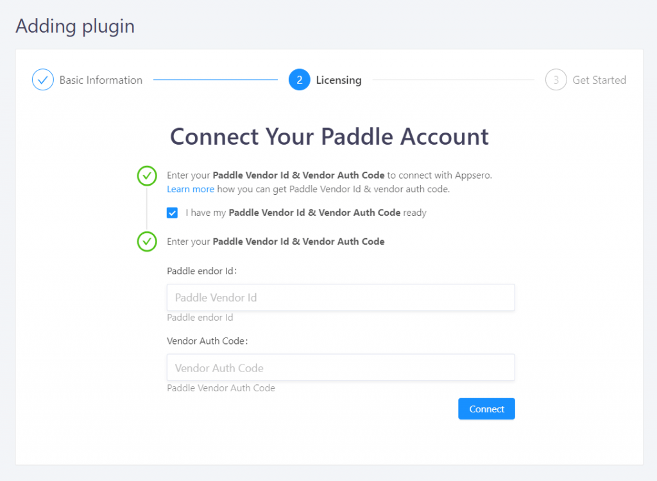Click the Connect button
Image resolution: width=657 pixels, height=481 pixels.
(486, 409)
